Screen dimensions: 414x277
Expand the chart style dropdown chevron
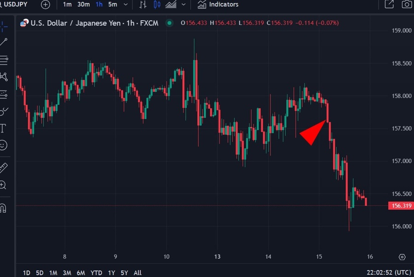click(x=184, y=5)
